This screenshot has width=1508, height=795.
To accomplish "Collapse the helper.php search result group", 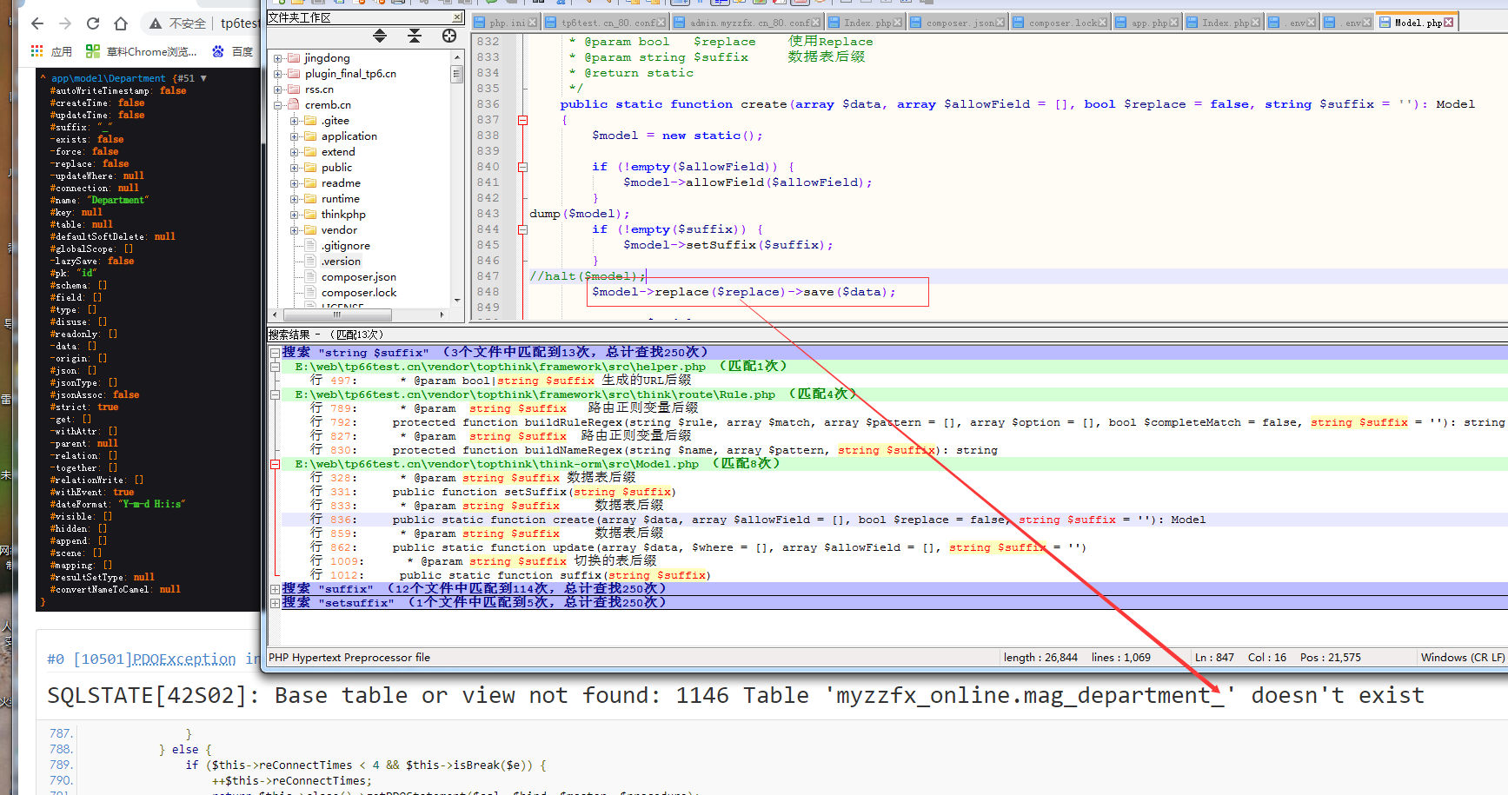I will tap(275, 367).
